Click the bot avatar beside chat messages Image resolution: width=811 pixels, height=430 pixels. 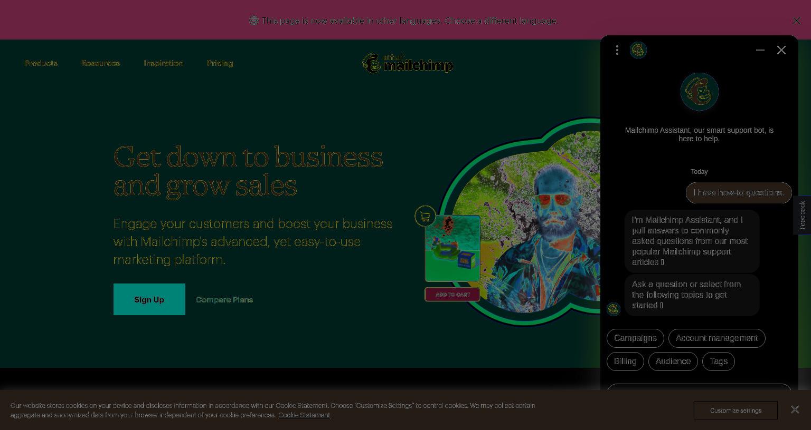click(x=614, y=309)
